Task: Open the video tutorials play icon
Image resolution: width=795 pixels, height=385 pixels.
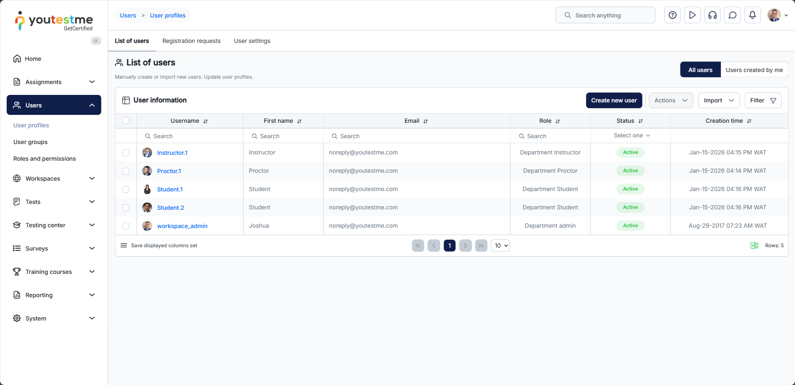Action: pyautogui.click(x=692, y=15)
